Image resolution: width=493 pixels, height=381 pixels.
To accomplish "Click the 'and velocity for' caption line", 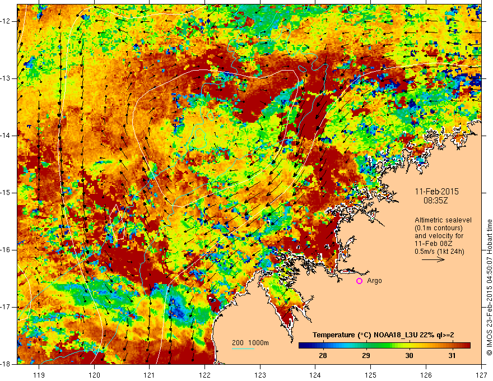I will pos(439,236).
